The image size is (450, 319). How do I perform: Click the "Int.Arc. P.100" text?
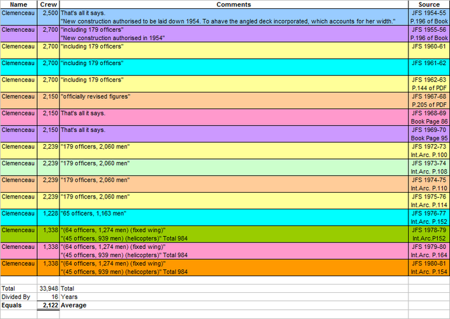pos(429,155)
